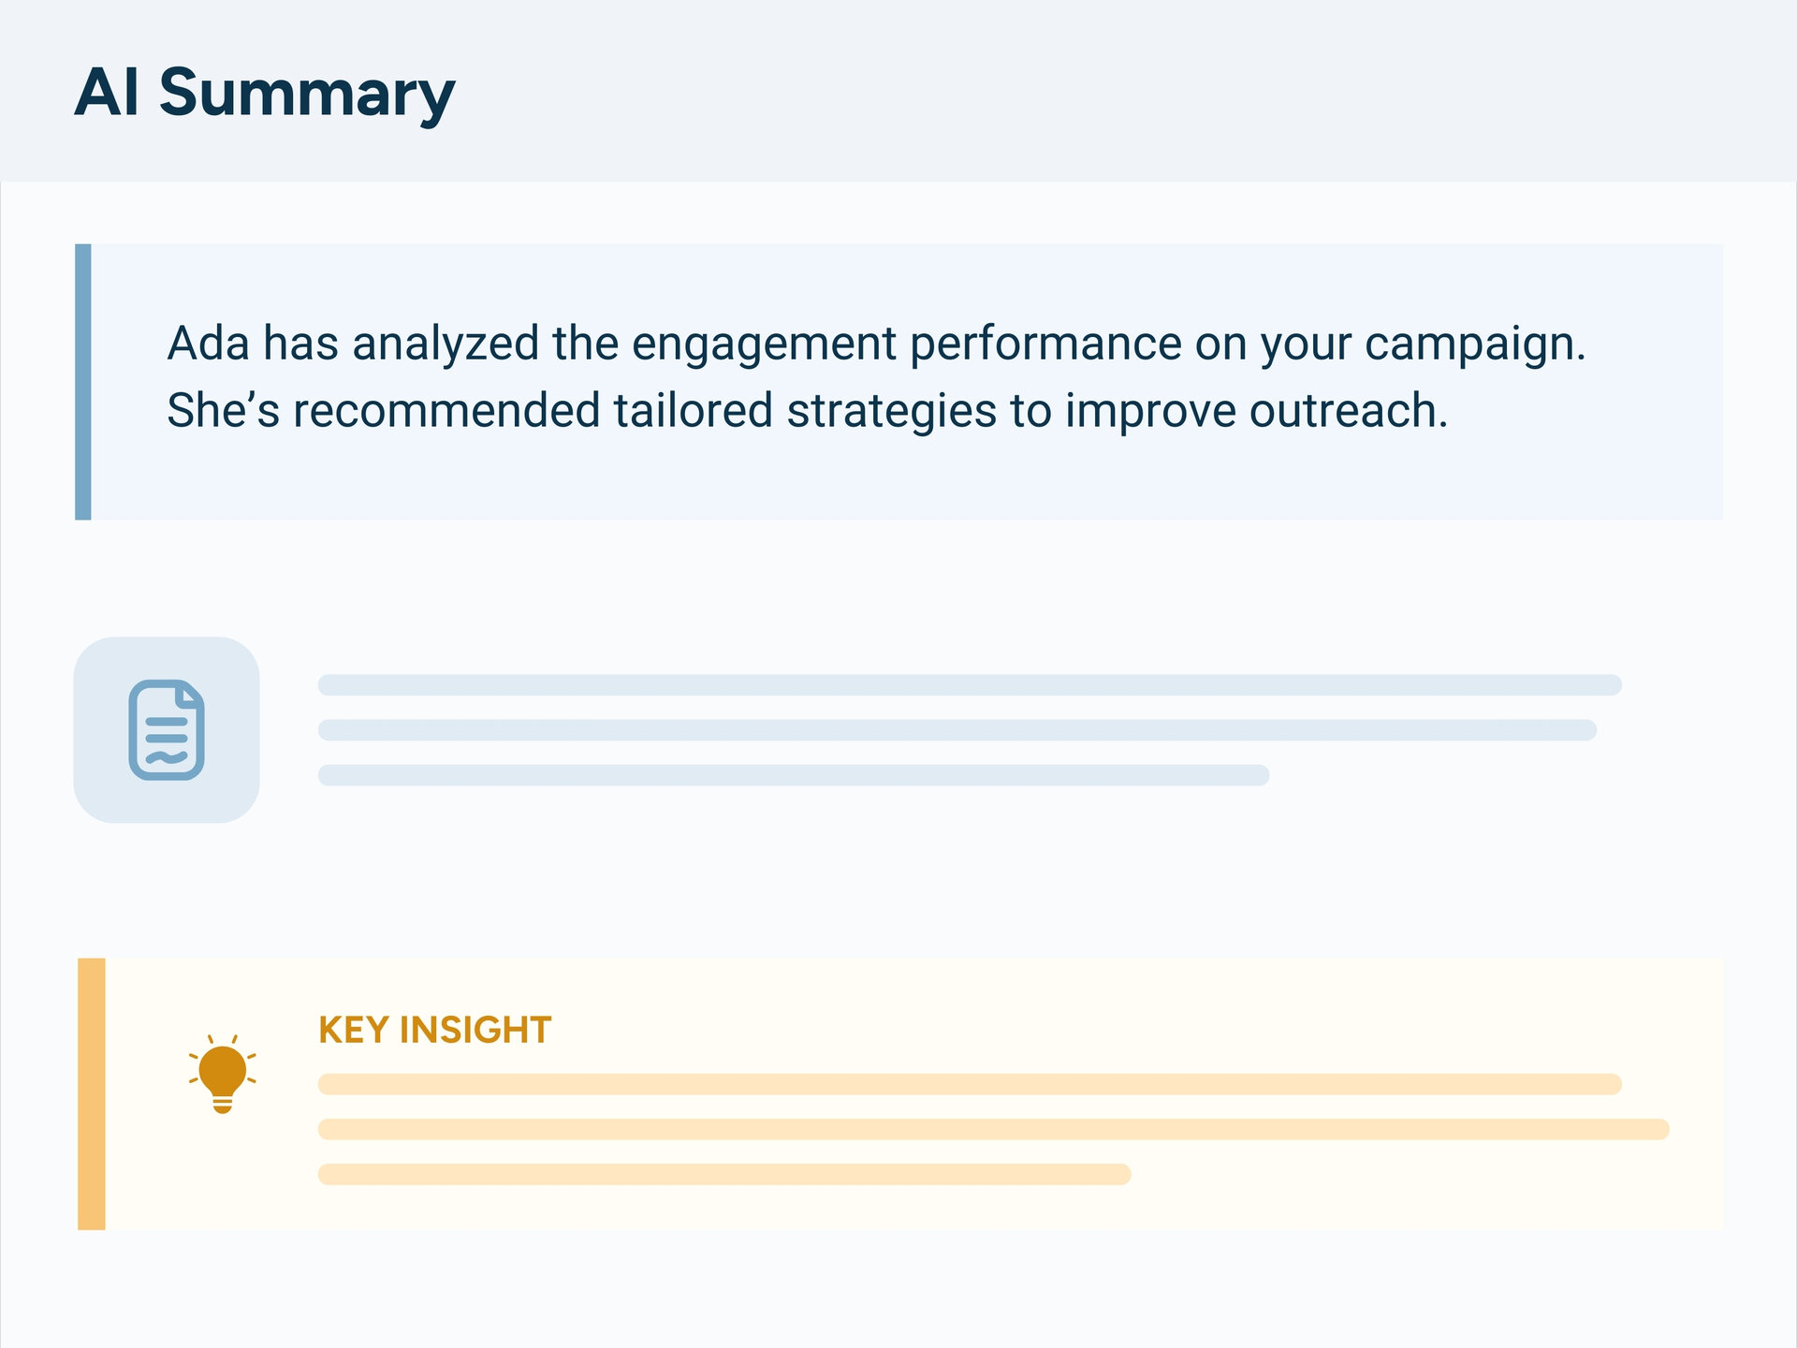Select the shortest gray placeholder line
The height and width of the screenshot is (1348, 1797).
[794, 775]
